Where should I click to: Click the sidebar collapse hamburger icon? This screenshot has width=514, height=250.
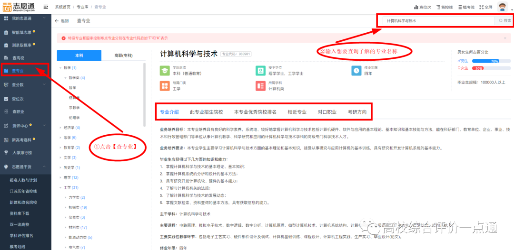click(46, 7)
